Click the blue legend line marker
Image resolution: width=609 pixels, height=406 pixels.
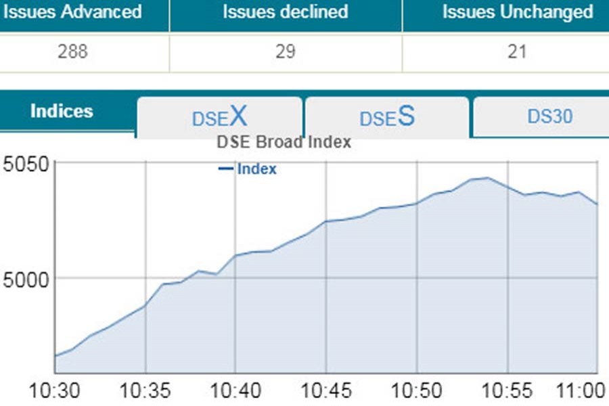(226, 169)
